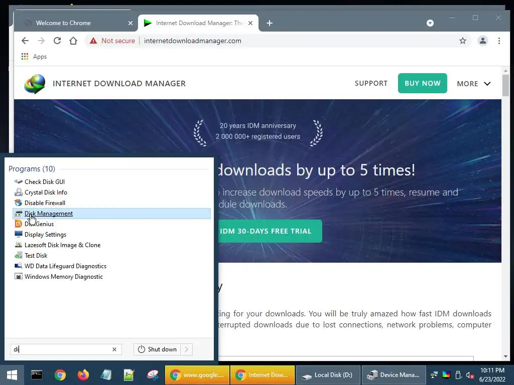Open the taskbar icon left of www.google
Viewport: 514px width, 385px height.
click(153, 375)
